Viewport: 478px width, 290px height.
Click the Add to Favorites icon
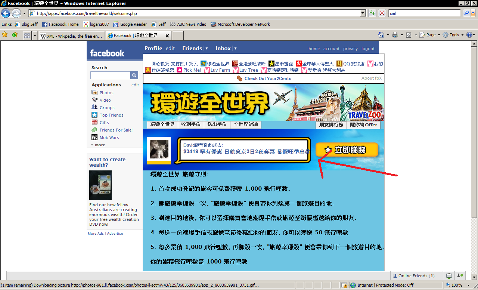pyautogui.click(x=15, y=35)
